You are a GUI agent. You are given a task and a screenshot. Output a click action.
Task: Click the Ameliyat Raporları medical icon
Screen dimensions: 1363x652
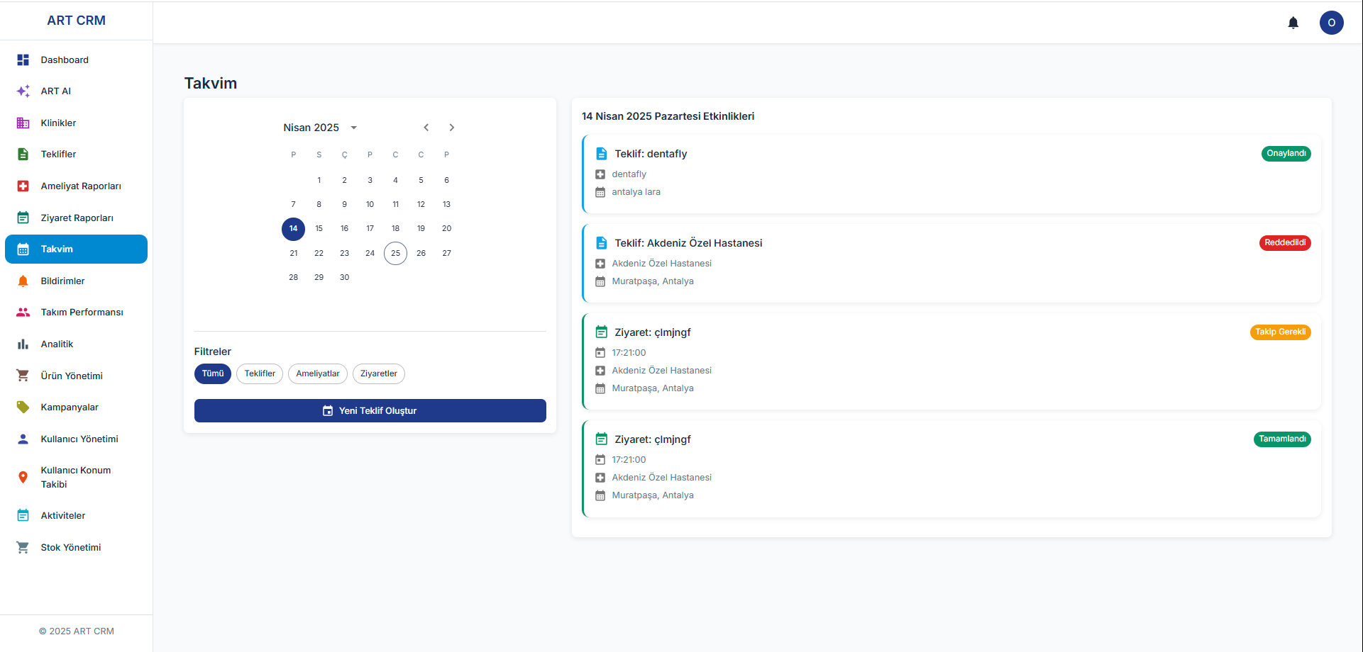pos(23,186)
